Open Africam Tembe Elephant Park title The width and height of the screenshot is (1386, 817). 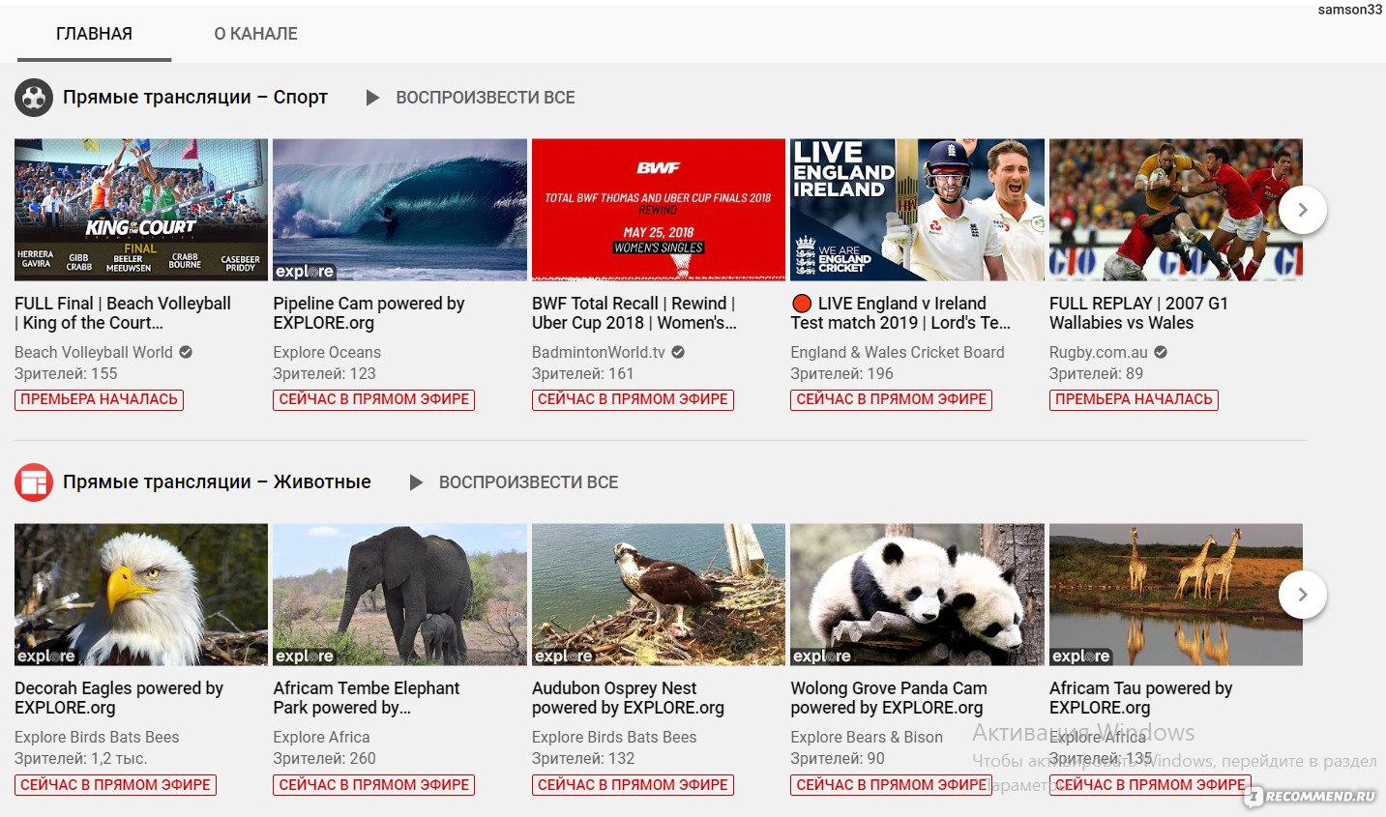click(367, 698)
